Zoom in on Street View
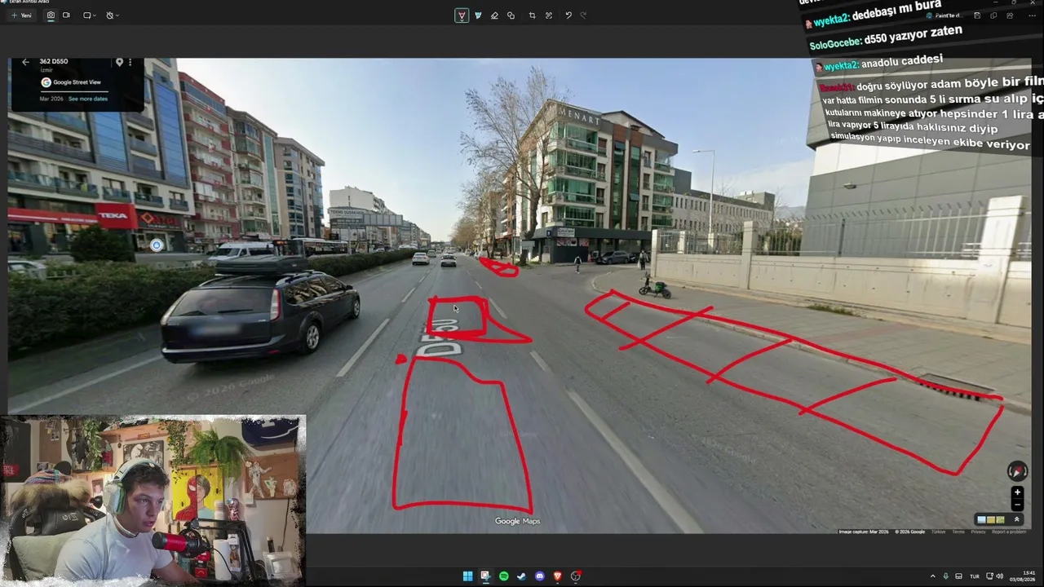The image size is (1044, 587). tap(1017, 492)
